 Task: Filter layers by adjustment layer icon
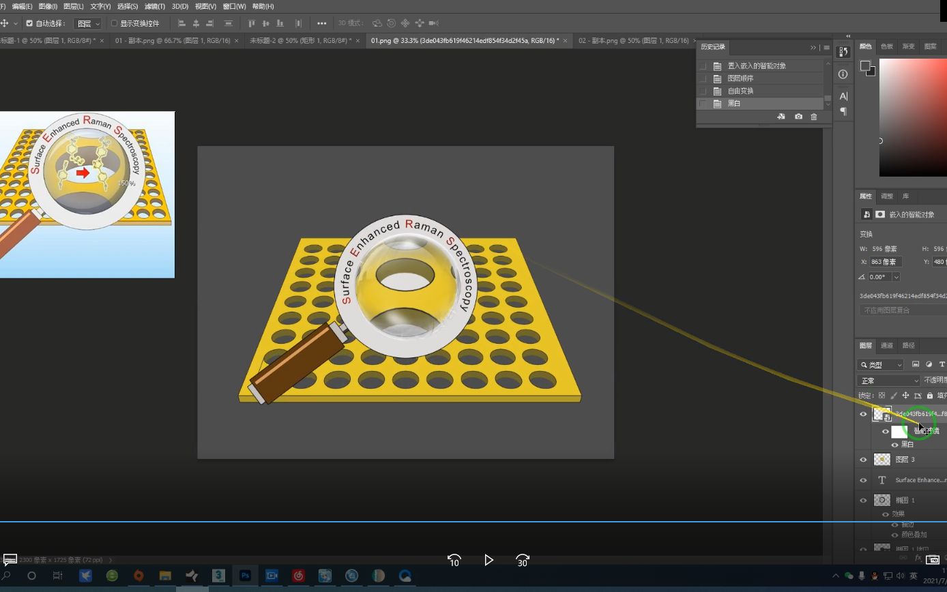(x=929, y=364)
